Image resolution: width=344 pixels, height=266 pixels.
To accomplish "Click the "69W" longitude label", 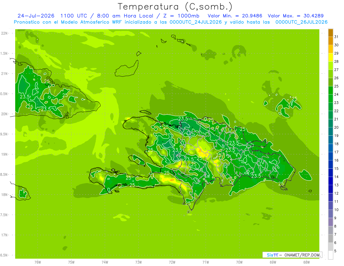I will click(273, 262).
